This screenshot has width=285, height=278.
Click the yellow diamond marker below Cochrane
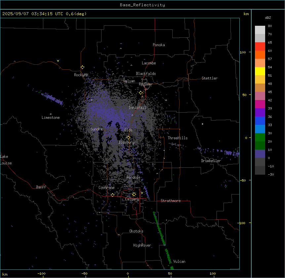[x=112, y=195]
